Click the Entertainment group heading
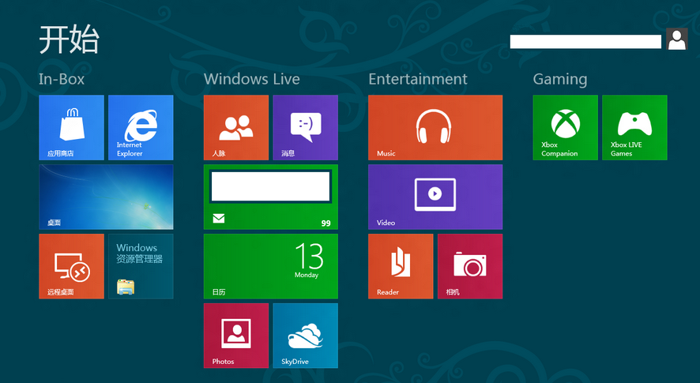The width and height of the screenshot is (700, 383). (x=418, y=79)
